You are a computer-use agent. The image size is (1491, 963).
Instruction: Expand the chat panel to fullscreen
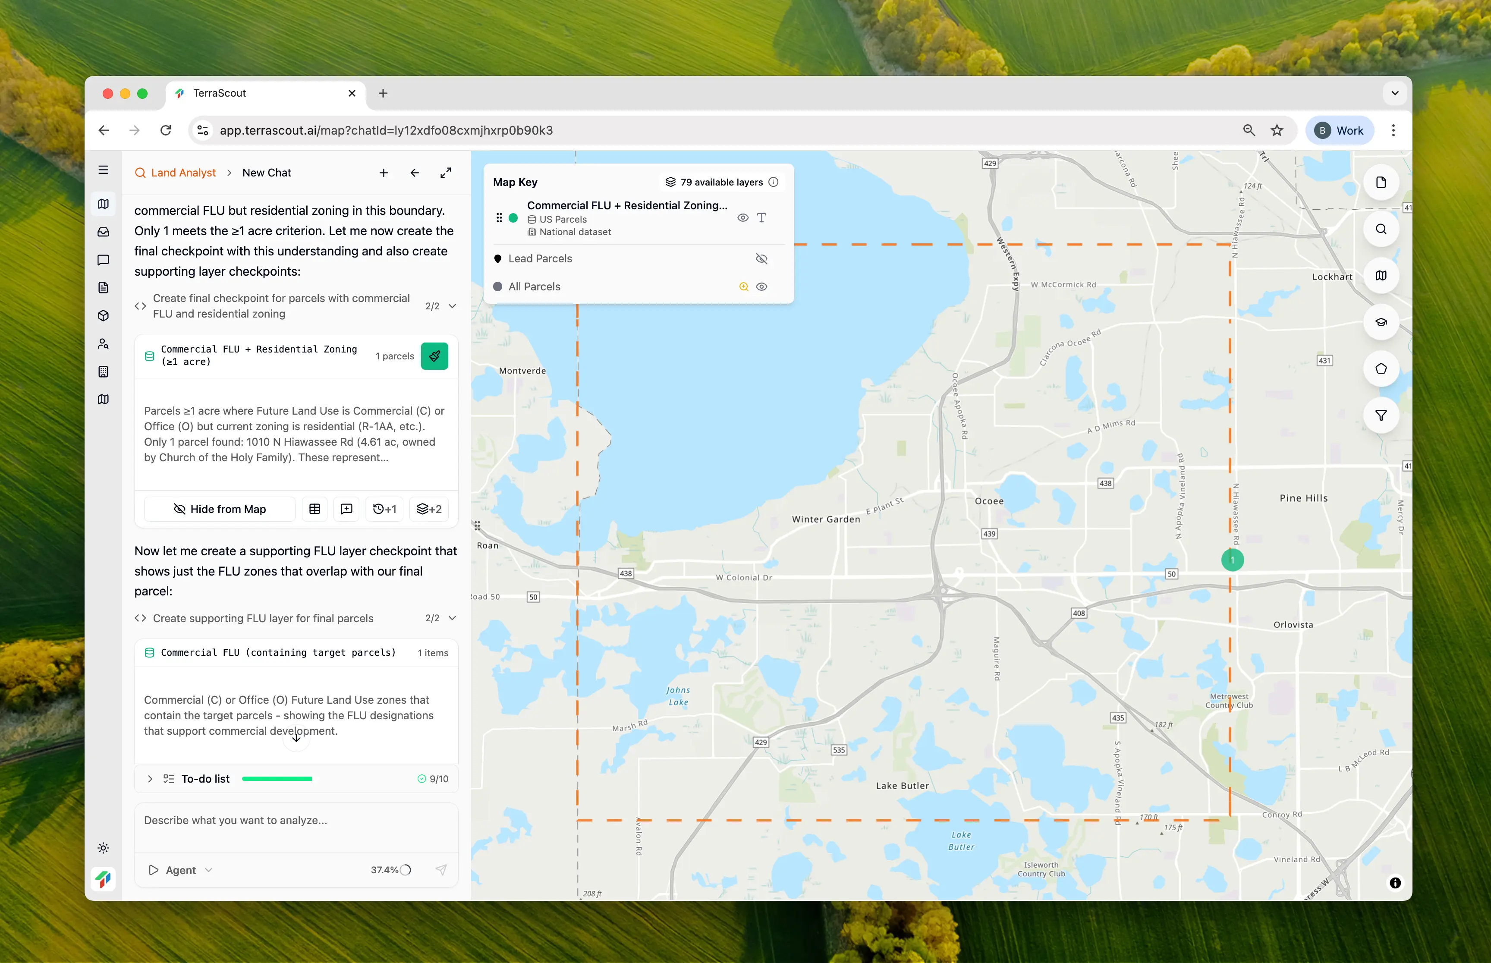(x=446, y=173)
